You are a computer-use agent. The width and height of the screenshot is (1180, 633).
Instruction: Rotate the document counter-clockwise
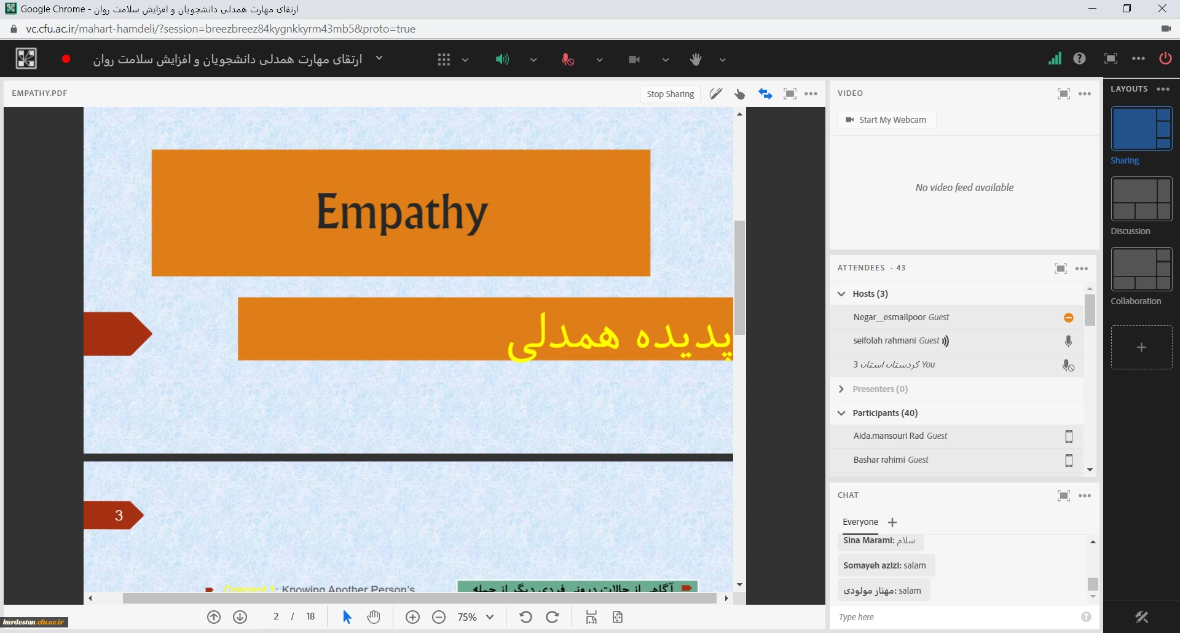525,617
